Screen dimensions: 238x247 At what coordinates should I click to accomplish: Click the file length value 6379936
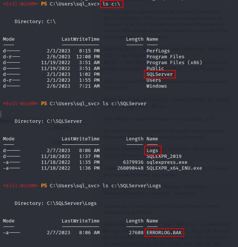pyautogui.click(x=133, y=162)
